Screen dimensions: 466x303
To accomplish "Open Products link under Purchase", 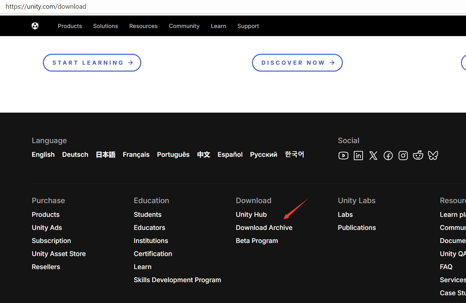I will 46,215.
